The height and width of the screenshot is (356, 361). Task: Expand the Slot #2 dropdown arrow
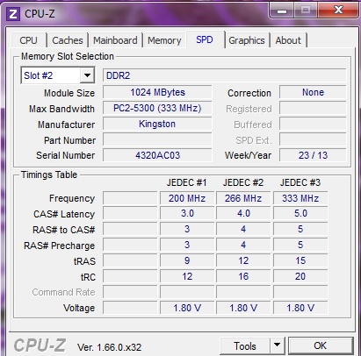pyautogui.click(x=87, y=75)
